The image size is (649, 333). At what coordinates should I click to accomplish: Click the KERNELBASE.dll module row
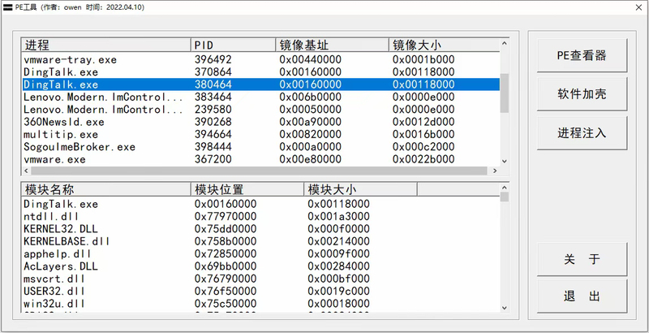260,241
